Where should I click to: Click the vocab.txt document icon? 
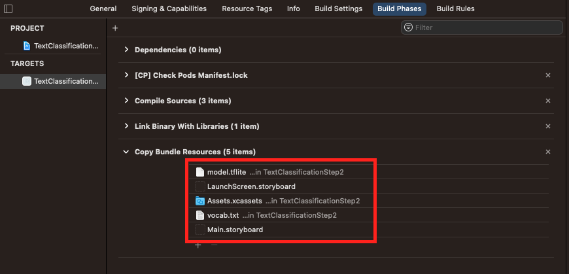pos(200,215)
